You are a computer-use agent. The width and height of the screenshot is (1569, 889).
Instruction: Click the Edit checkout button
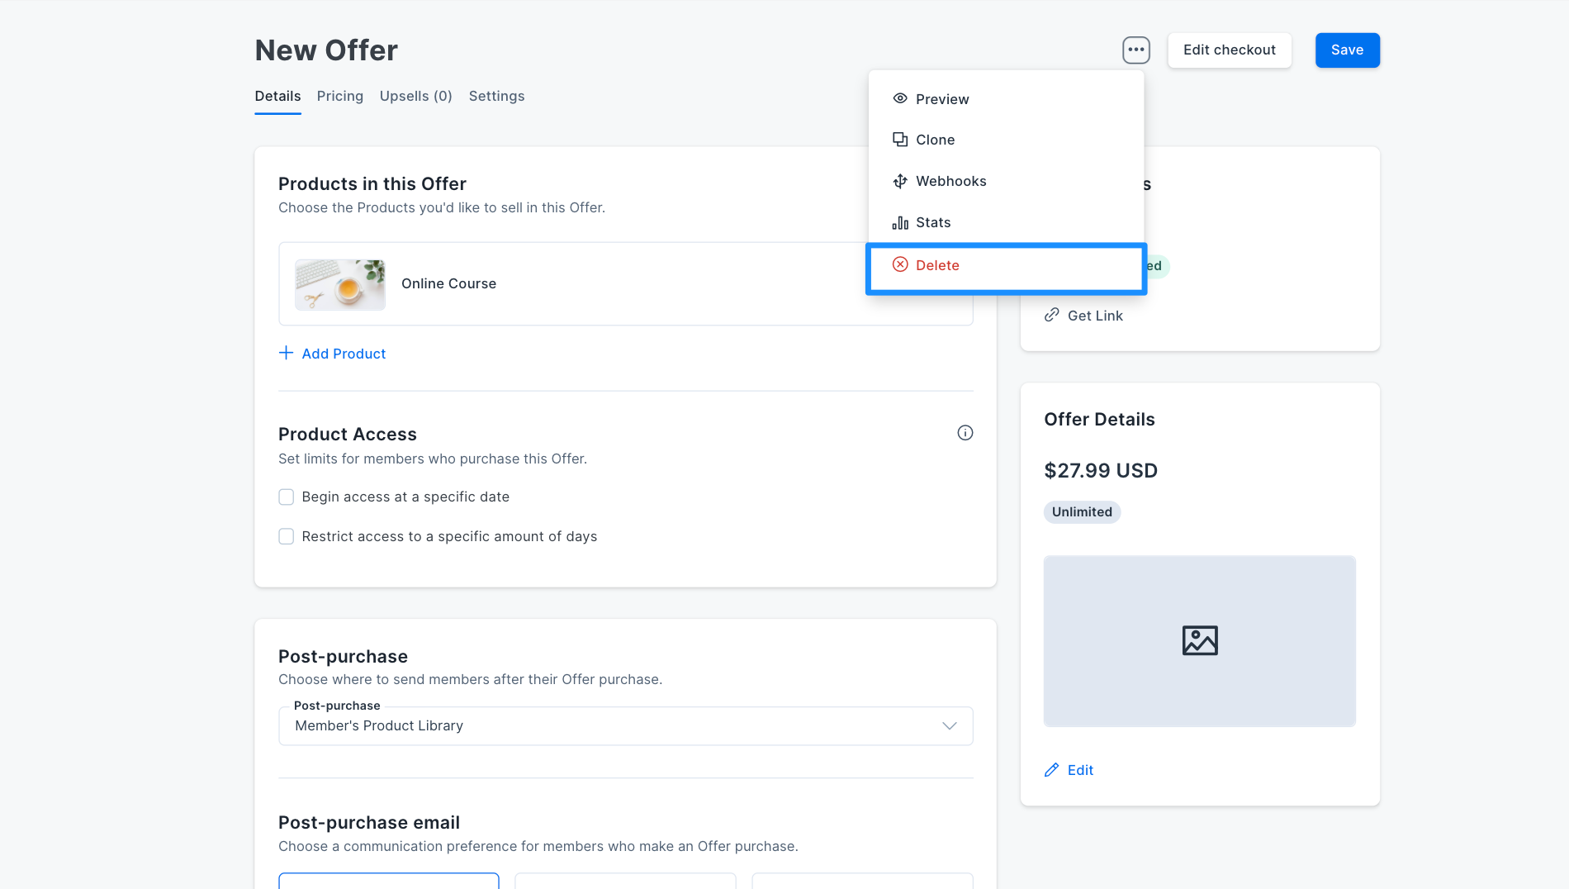tap(1229, 50)
